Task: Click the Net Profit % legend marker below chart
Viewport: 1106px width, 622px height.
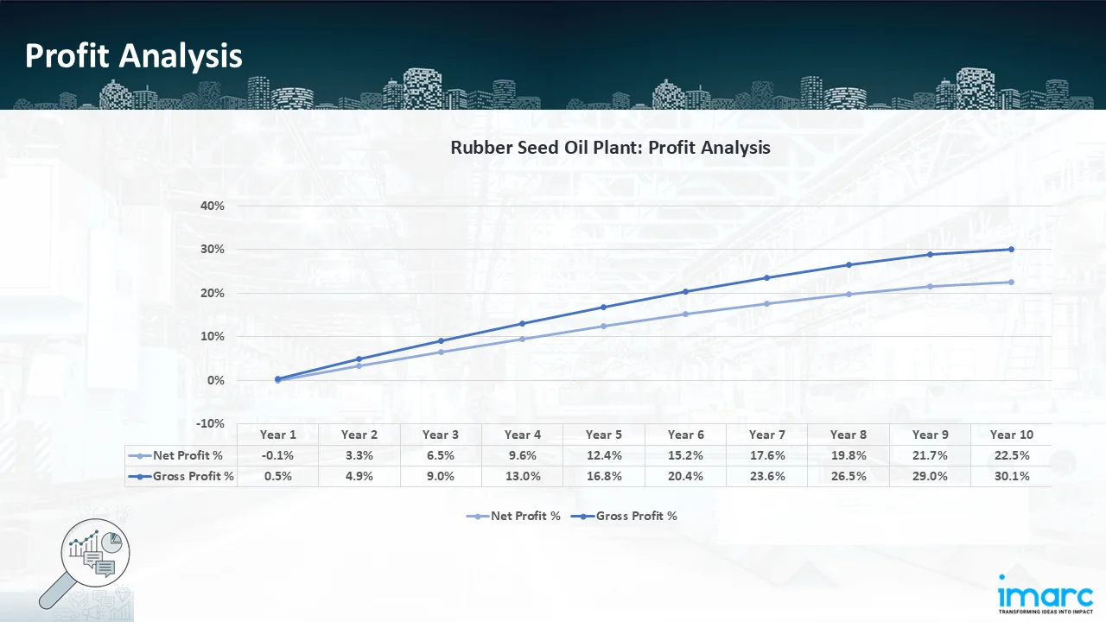Action: [478, 516]
